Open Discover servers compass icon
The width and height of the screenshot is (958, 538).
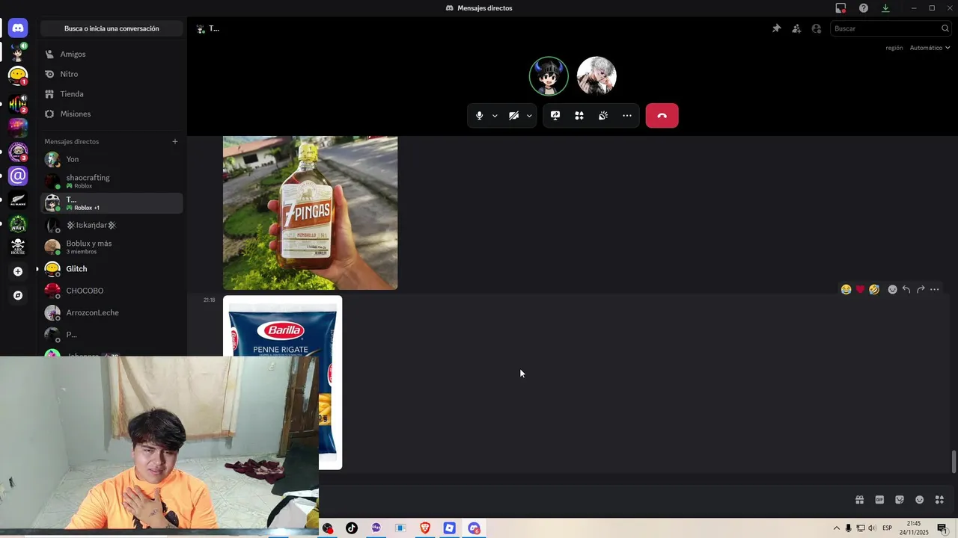click(x=18, y=295)
